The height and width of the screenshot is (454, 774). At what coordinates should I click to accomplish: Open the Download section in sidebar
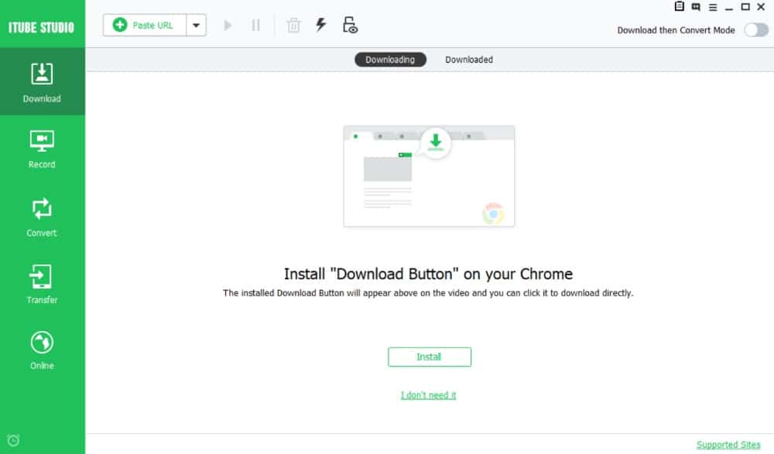pyautogui.click(x=42, y=81)
